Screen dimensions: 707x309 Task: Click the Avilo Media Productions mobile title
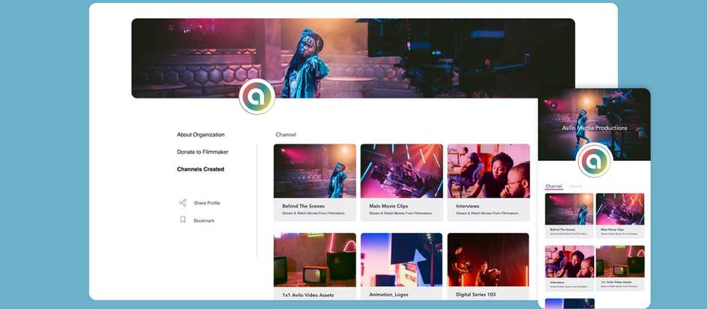pos(594,128)
